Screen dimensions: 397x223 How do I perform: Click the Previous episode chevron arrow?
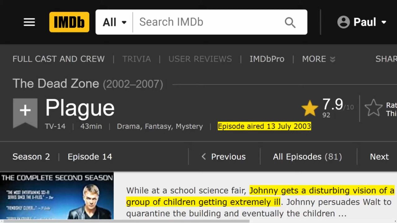(x=204, y=157)
